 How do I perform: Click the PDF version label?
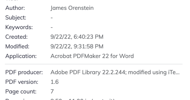coord(22,82)
